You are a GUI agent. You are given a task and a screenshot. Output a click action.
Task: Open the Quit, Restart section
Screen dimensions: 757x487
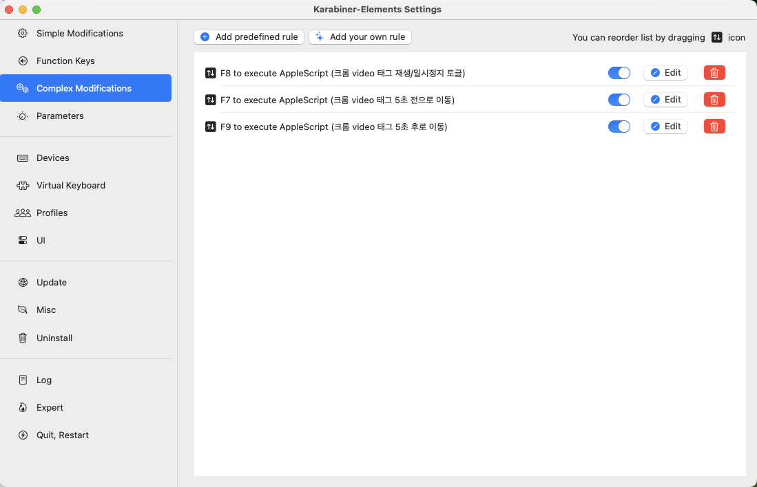pyautogui.click(x=86, y=435)
